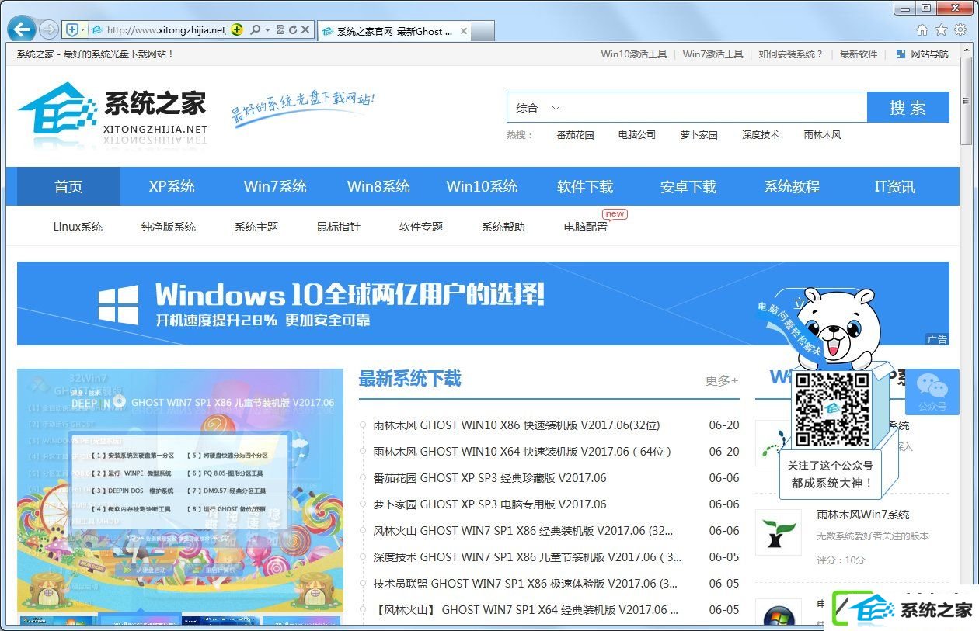Click the blue 搜索 button
The height and width of the screenshot is (631, 979).
(x=908, y=108)
